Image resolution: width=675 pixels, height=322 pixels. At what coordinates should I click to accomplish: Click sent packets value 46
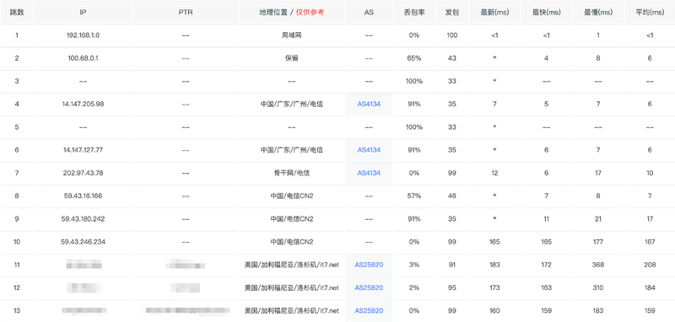(x=451, y=196)
